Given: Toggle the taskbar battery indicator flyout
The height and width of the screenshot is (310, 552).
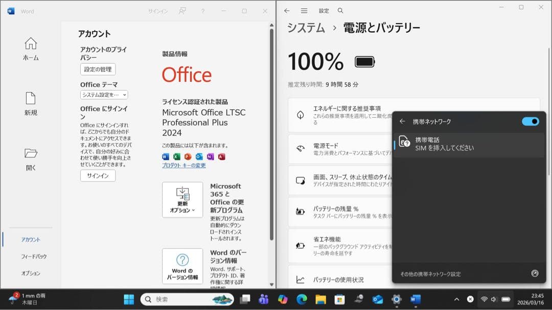Looking at the screenshot, I should pos(504,299).
